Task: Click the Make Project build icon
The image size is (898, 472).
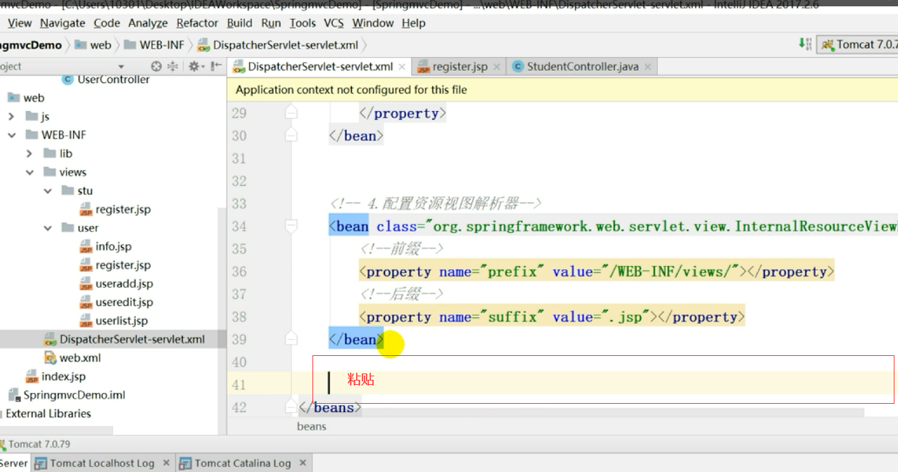Action: (x=805, y=44)
